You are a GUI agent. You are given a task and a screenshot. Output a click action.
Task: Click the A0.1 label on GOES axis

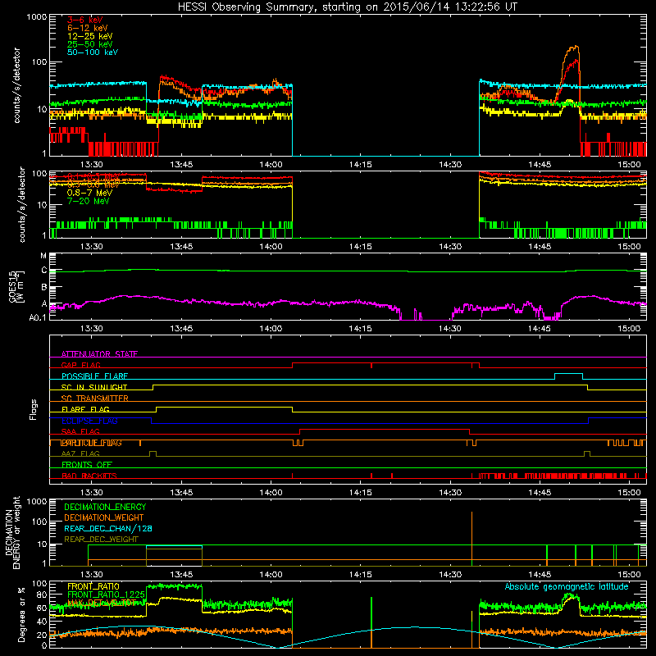38,317
